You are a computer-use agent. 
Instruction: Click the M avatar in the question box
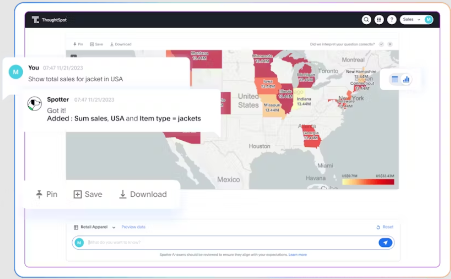click(x=79, y=243)
